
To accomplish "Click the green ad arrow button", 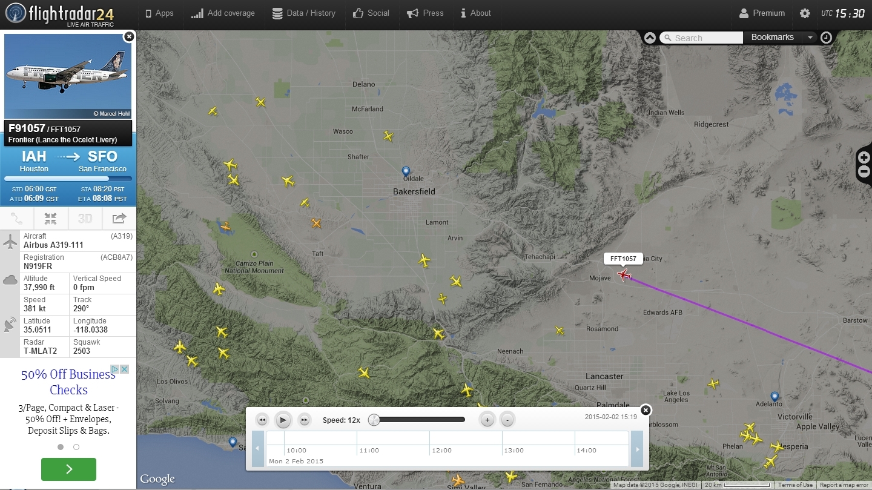I will pyautogui.click(x=68, y=469).
